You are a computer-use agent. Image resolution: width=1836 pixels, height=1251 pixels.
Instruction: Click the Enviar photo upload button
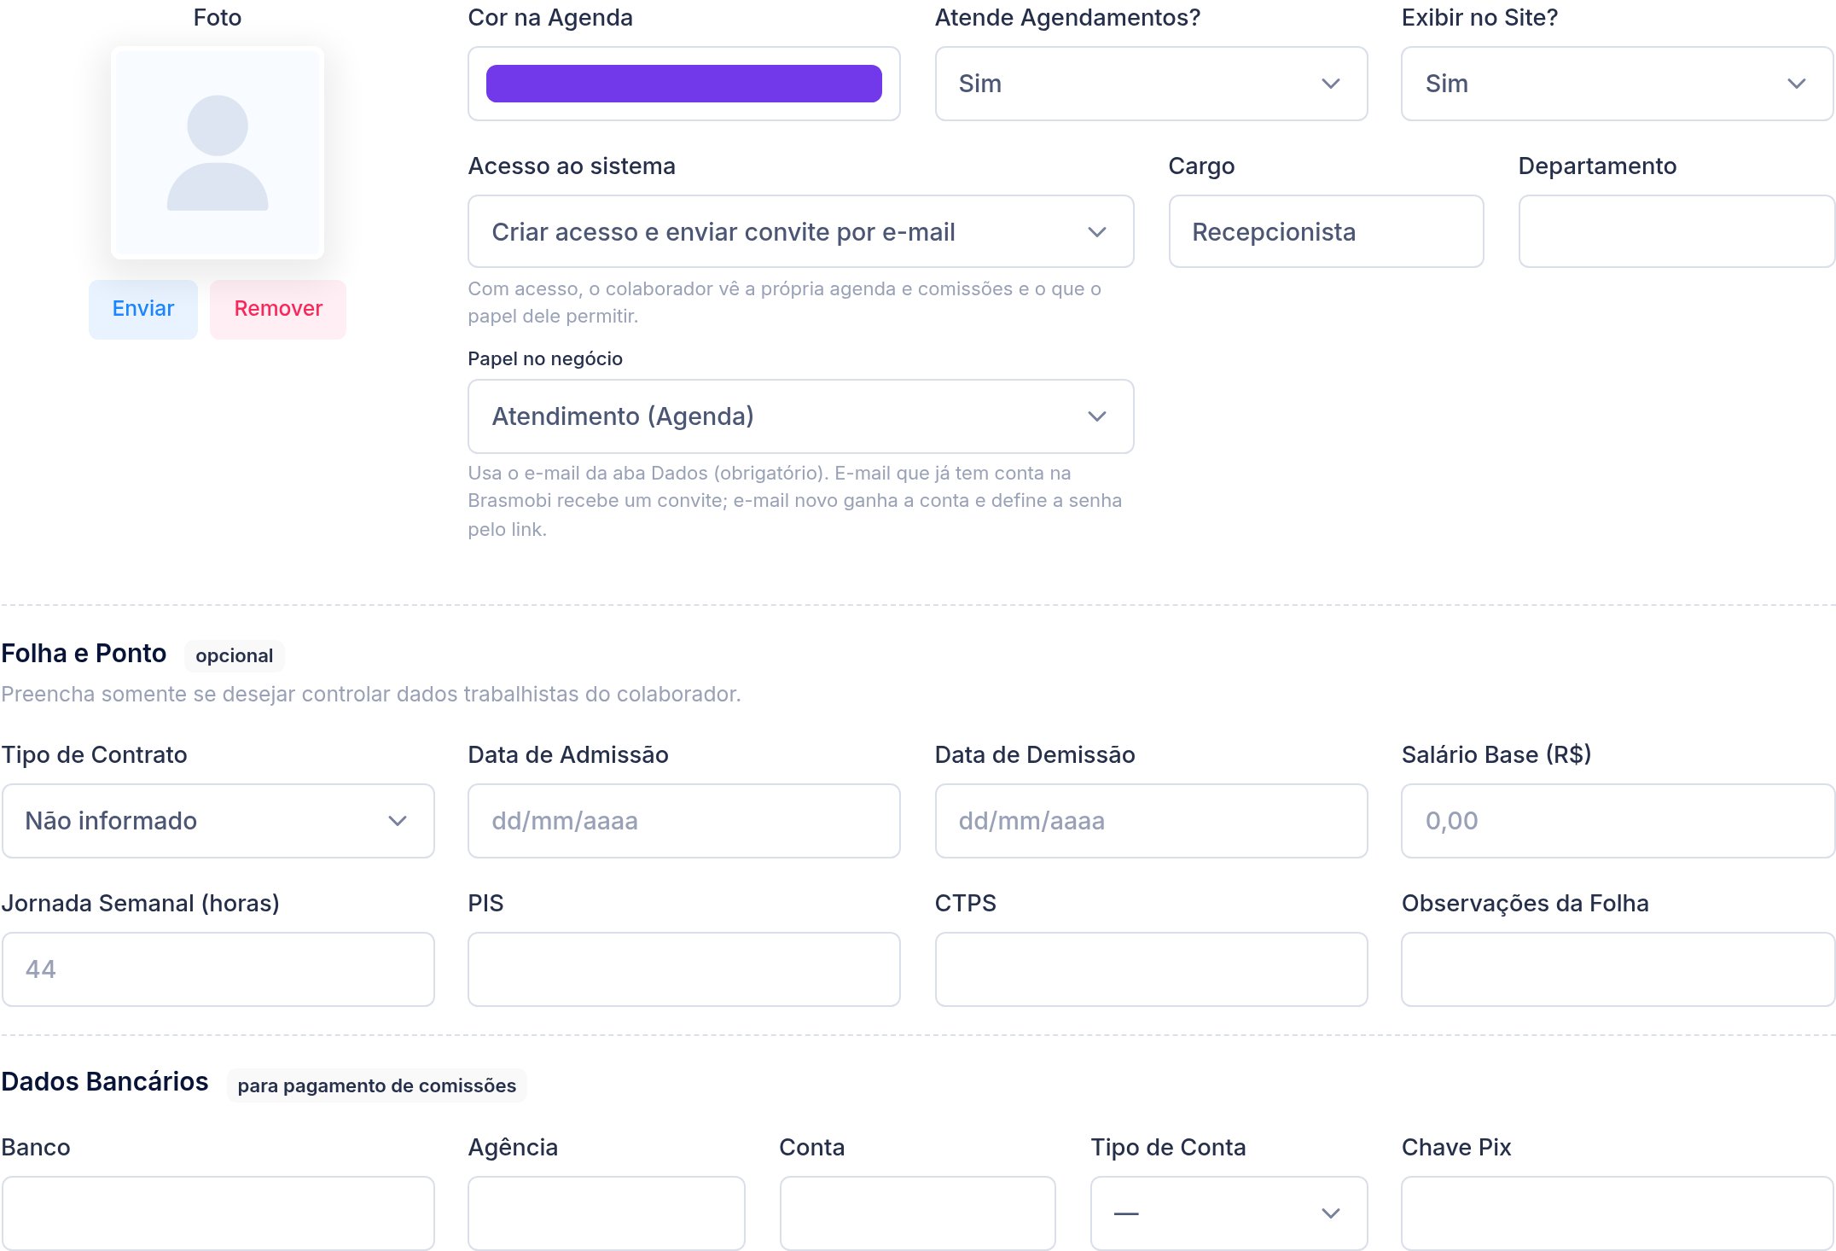(x=143, y=309)
